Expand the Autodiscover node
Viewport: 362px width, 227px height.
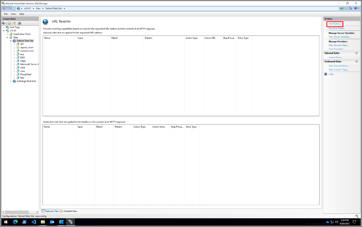[x=14, y=51]
